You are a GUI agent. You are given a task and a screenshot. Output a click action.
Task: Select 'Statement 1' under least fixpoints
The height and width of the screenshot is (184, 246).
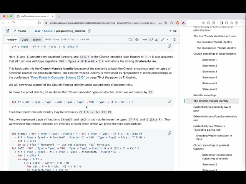tap(209, 60)
